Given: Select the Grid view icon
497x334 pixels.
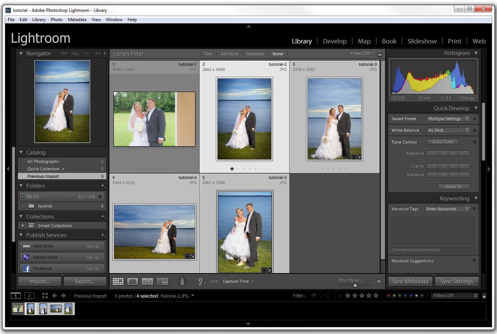Looking at the screenshot, I should (118, 281).
